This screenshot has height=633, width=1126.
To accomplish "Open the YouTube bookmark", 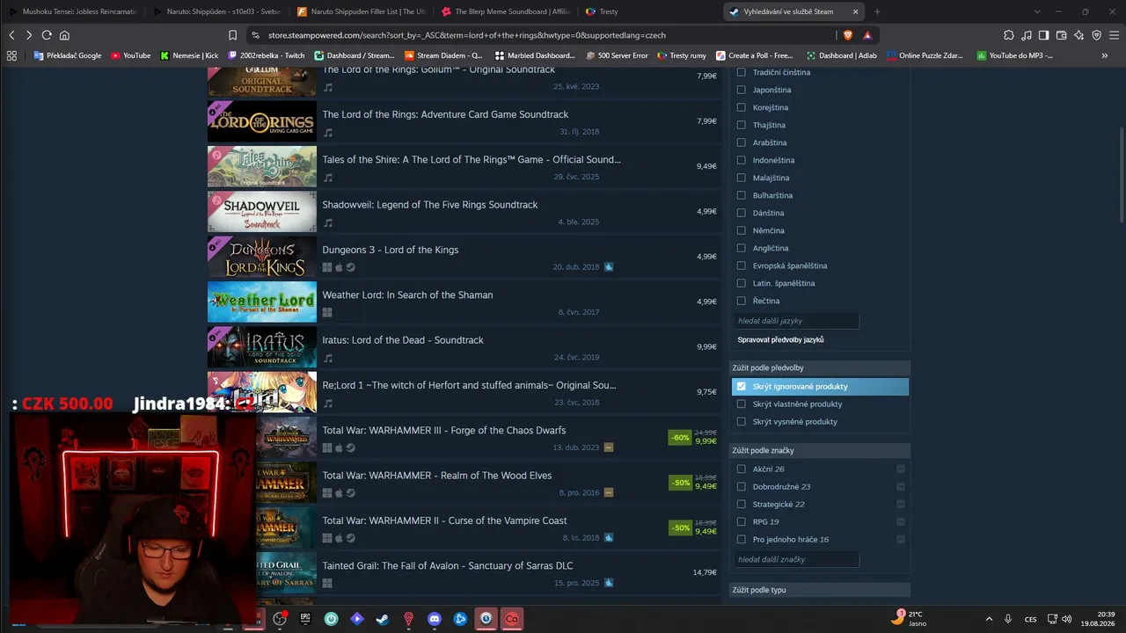I will 131,55.
